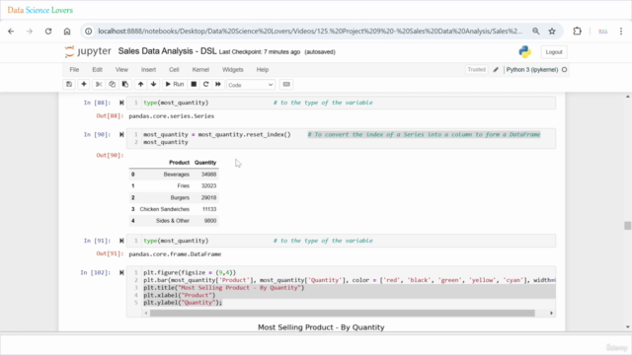The width and height of the screenshot is (632, 355).
Task: Open the cell type Code dropdown
Action: (x=250, y=85)
